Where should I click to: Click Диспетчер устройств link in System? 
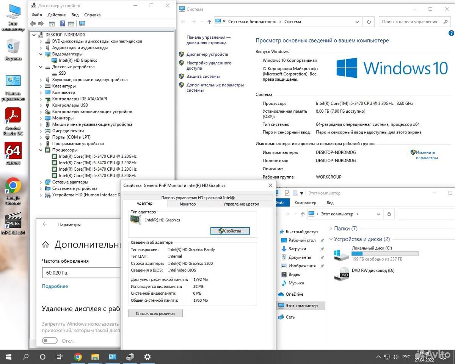[x=207, y=54]
